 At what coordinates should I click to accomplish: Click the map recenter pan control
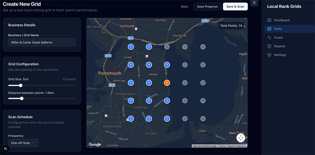[x=241, y=138]
